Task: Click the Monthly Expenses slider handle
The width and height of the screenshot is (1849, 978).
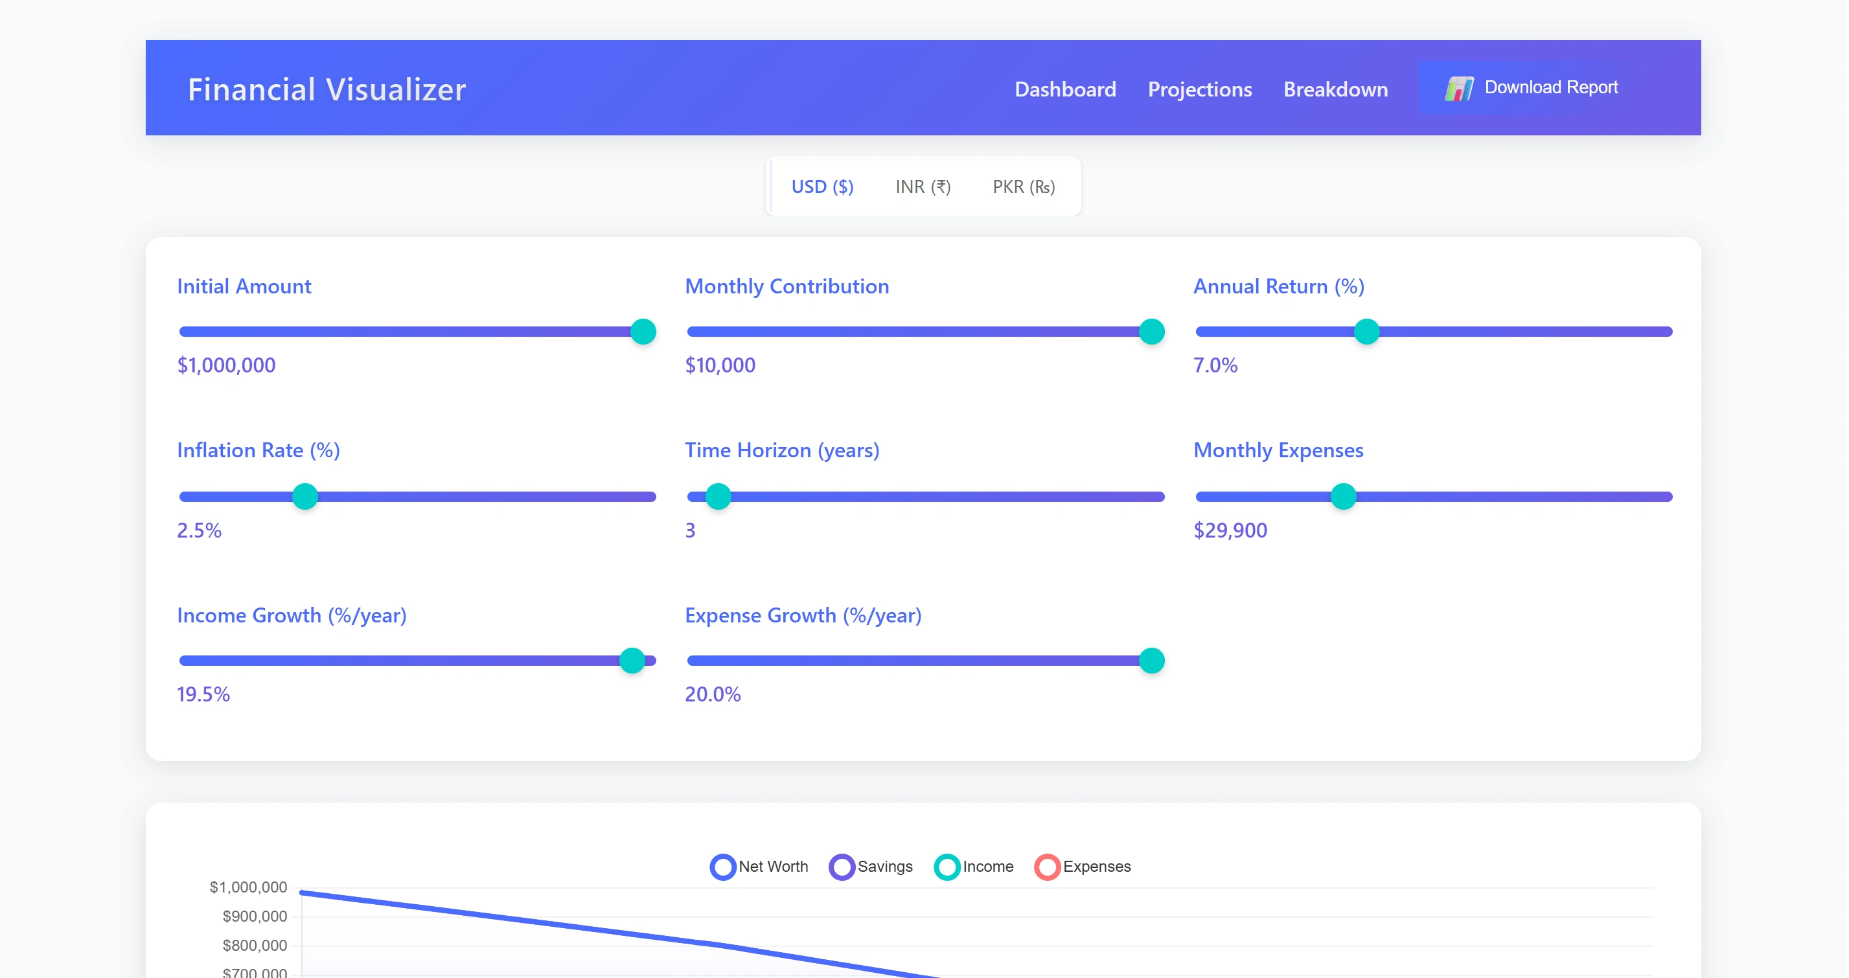Action: [x=1343, y=496]
